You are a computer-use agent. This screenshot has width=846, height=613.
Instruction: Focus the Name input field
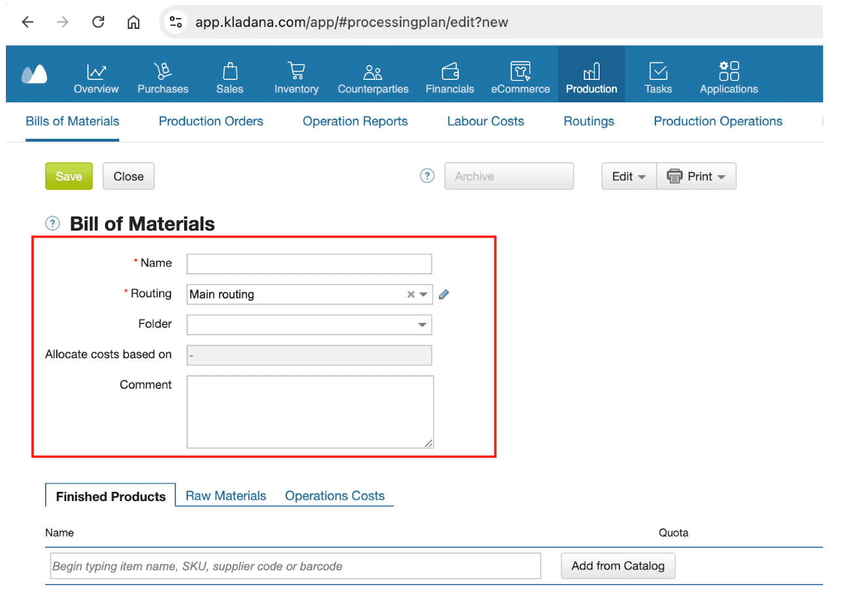(x=309, y=264)
